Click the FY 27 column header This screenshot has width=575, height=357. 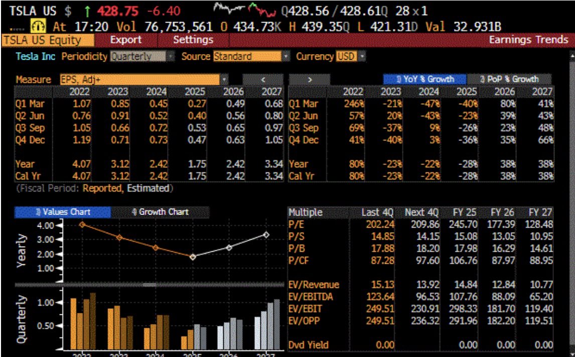click(541, 212)
